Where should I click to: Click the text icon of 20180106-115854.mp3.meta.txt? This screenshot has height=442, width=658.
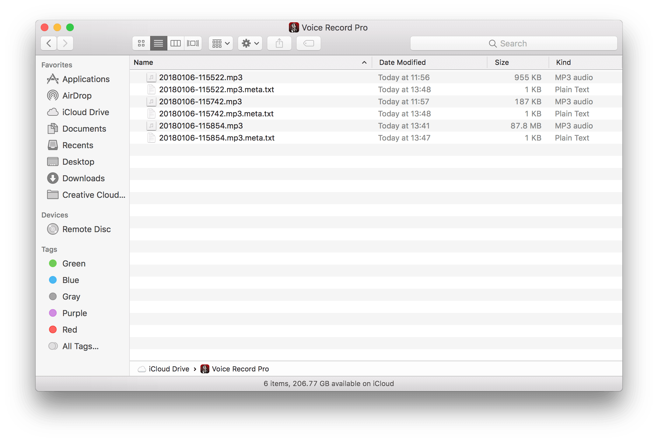point(151,138)
